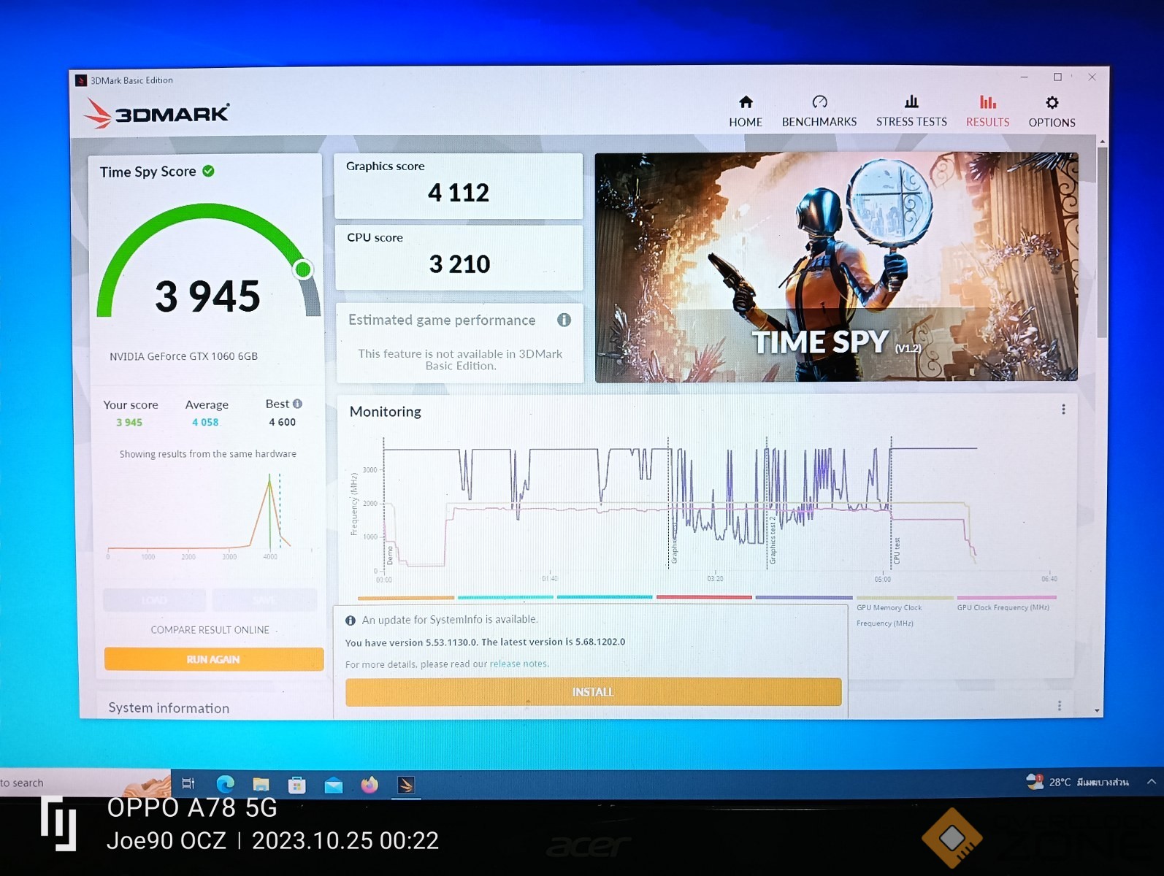Click the Graphics test 2 marker on the graph

tap(773, 541)
